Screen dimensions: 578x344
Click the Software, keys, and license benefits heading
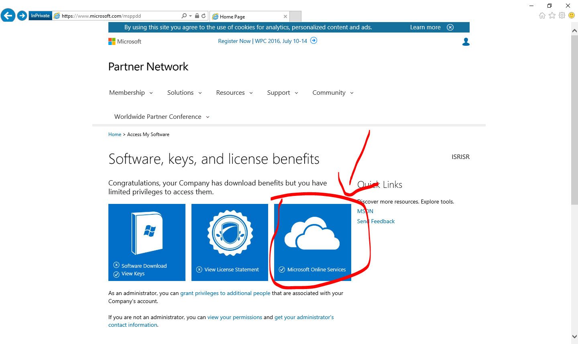[x=214, y=159]
